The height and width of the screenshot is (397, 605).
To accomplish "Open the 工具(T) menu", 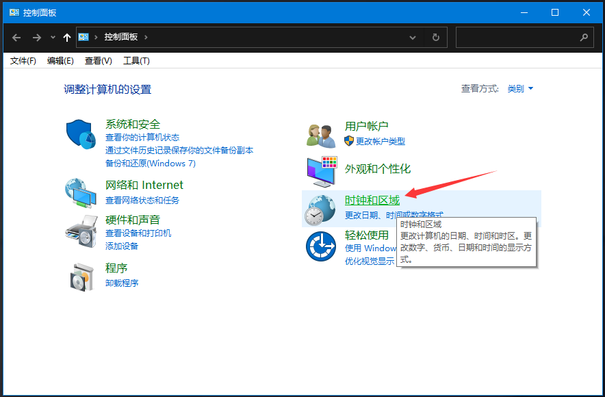I will tap(136, 60).
